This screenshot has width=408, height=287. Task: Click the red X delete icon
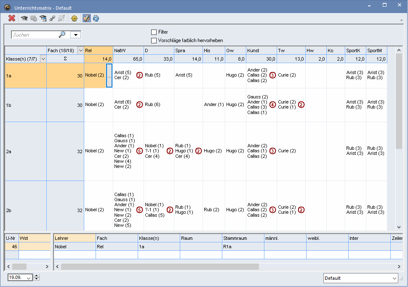pyautogui.click(x=12, y=18)
